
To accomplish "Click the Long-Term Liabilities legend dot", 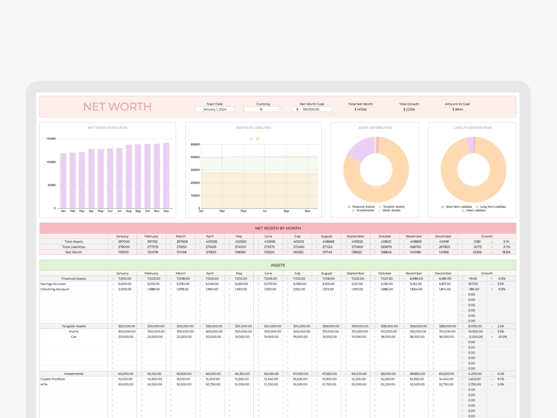I will pos(477,207).
